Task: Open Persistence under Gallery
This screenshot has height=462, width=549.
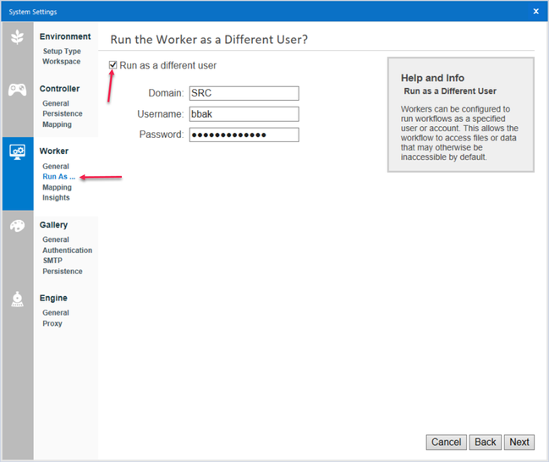Action: coord(63,271)
